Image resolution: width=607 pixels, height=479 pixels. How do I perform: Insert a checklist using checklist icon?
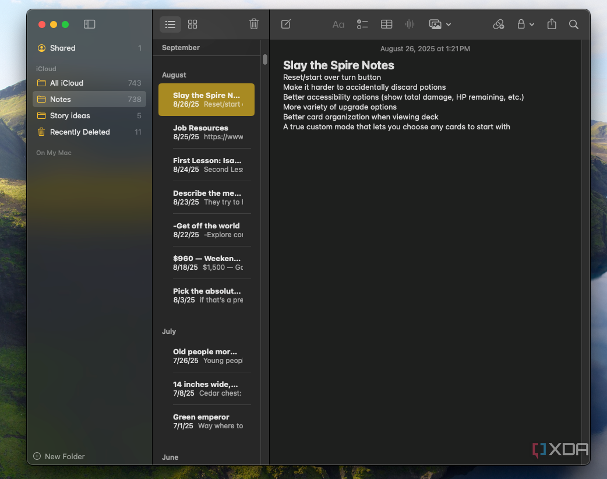point(362,24)
